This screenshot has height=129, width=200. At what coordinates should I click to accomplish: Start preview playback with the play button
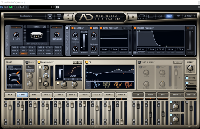(133, 17)
